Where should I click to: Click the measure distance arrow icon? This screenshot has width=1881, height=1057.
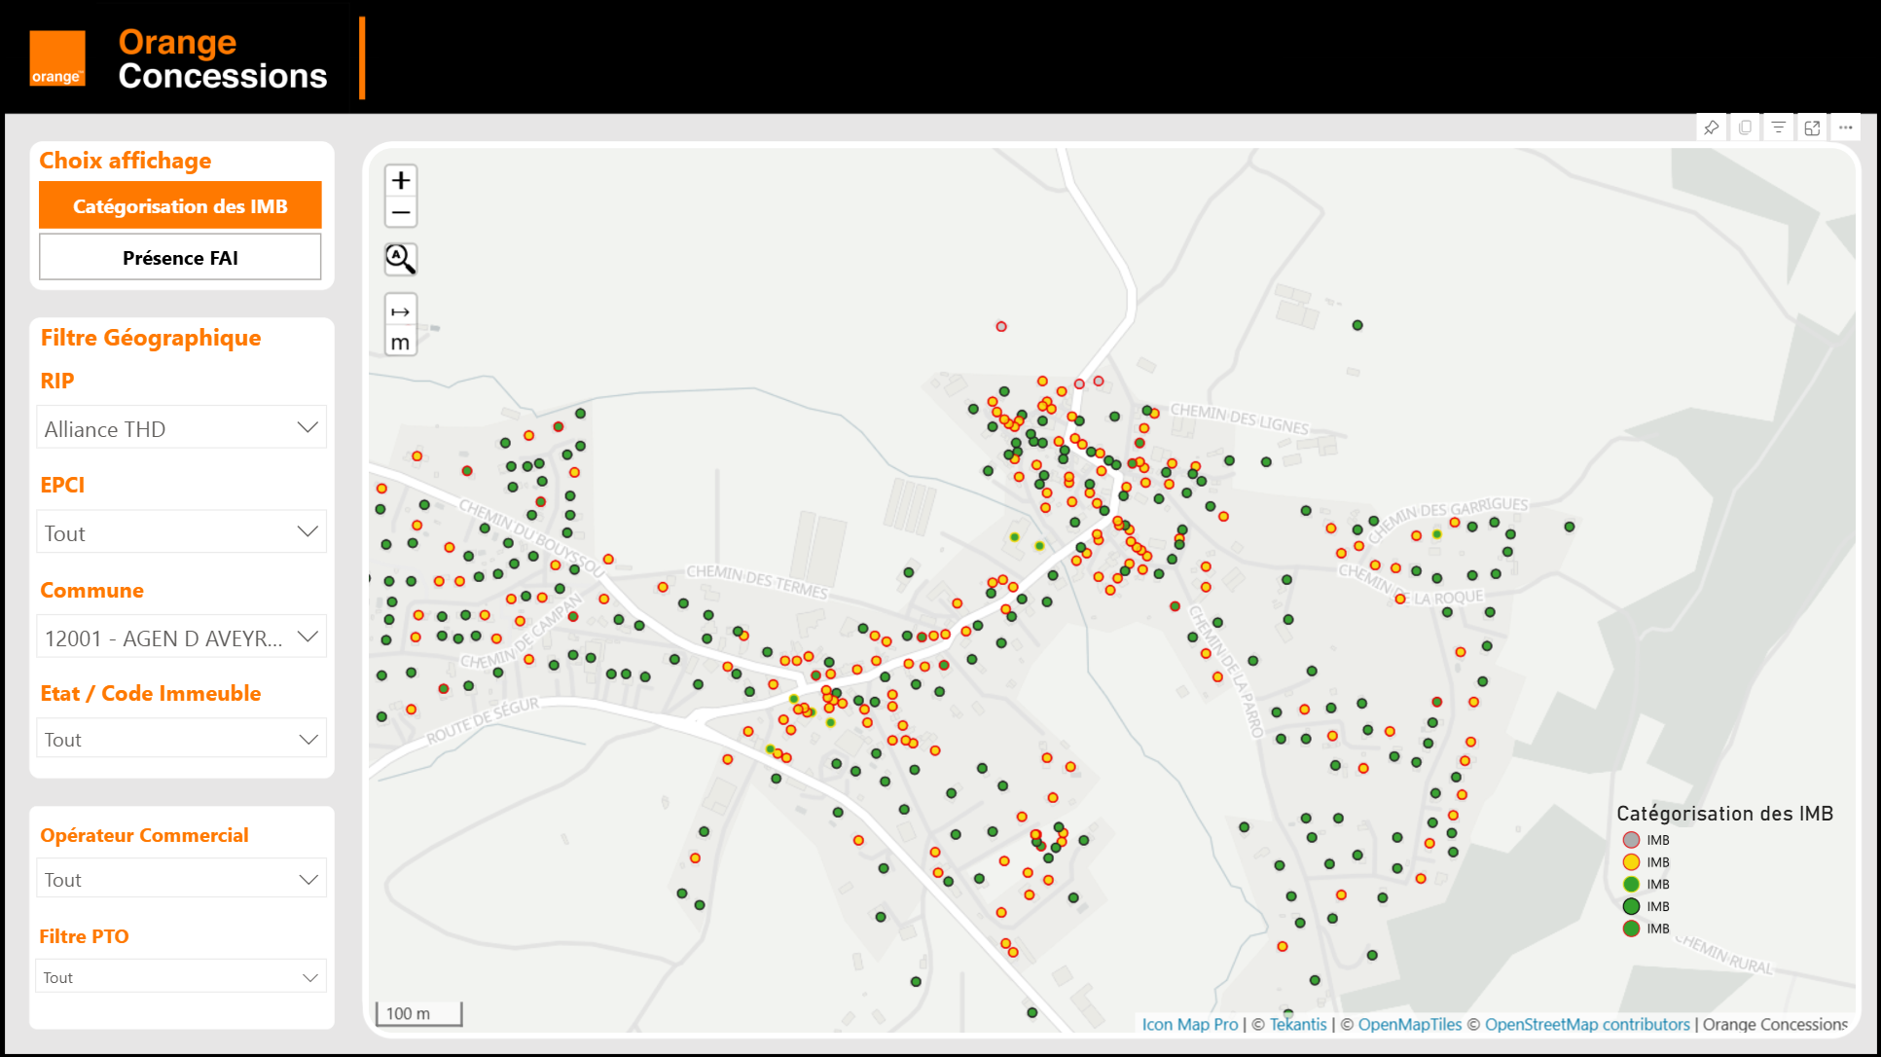tap(400, 310)
